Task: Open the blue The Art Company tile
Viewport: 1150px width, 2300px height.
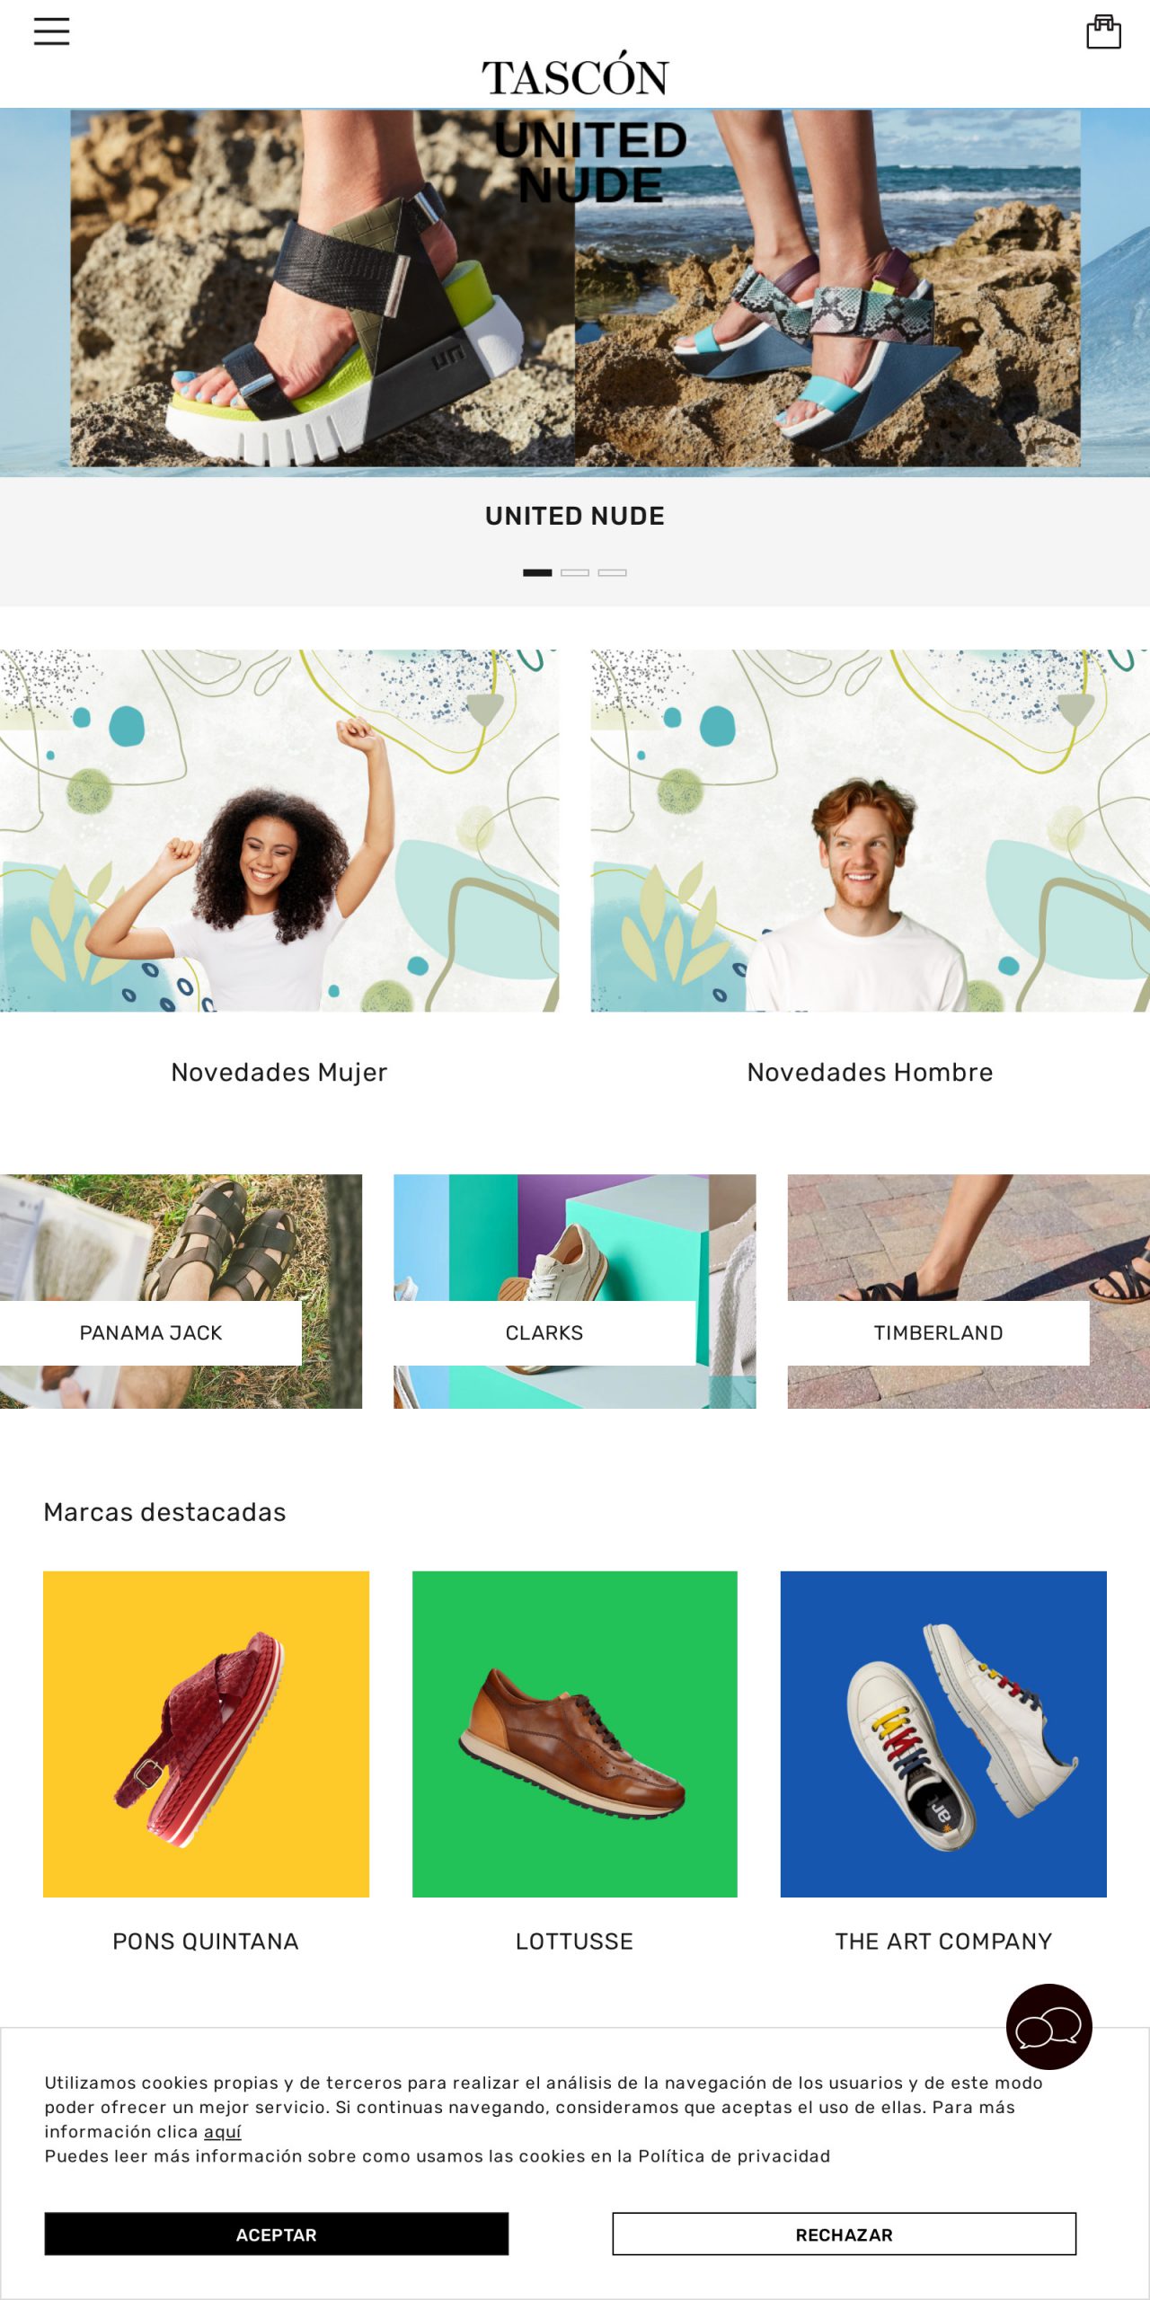Action: pos(943,1734)
